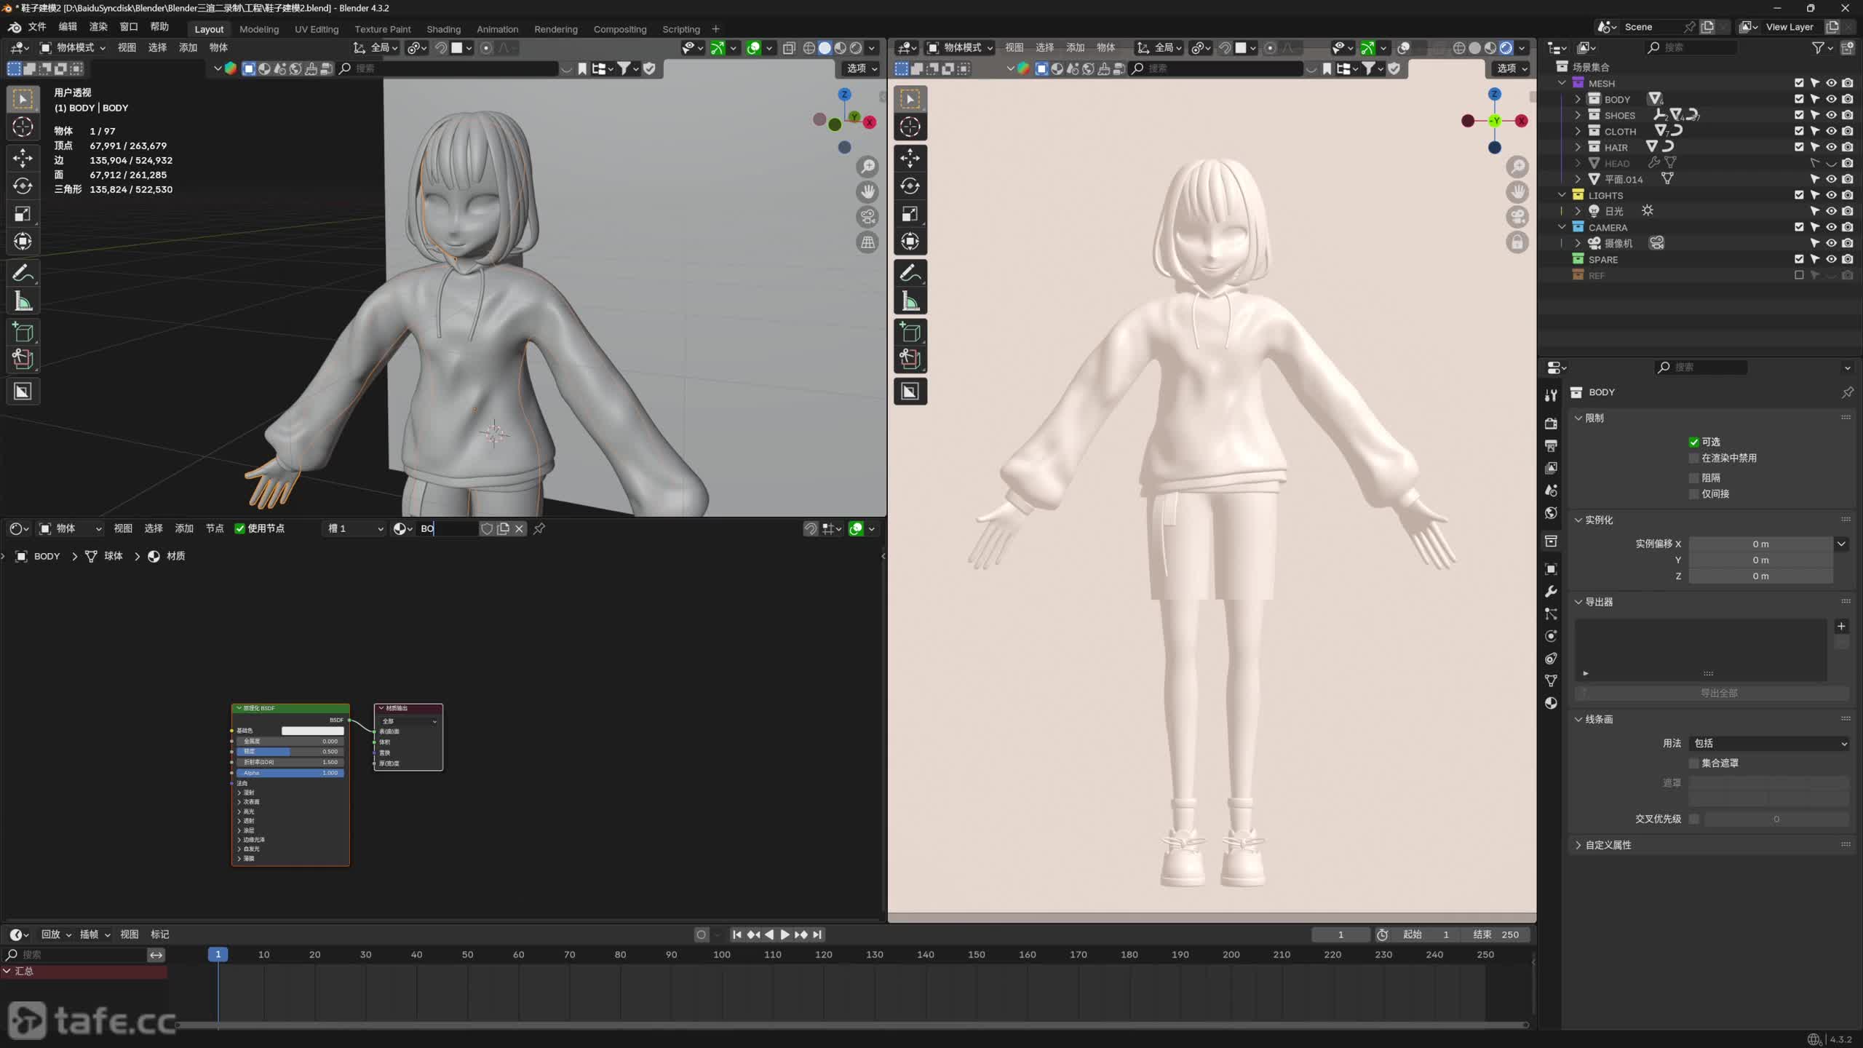Image resolution: width=1863 pixels, height=1048 pixels.
Task: Open the 回放 dropdown in timeline
Action: click(x=57, y=935)
